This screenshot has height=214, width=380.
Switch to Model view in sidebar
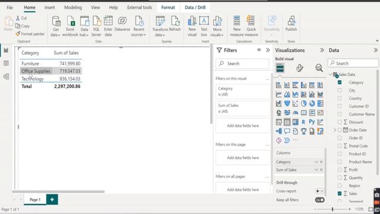(6, 77)
